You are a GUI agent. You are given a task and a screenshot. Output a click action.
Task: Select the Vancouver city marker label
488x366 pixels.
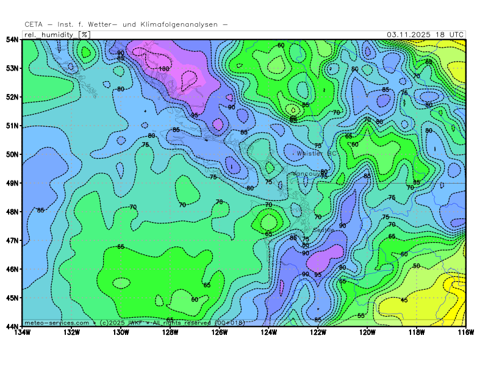pos(309,173)
